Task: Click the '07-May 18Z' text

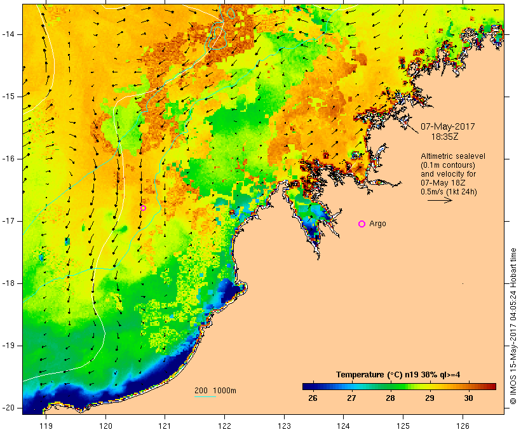Action: tap(443, 183)
